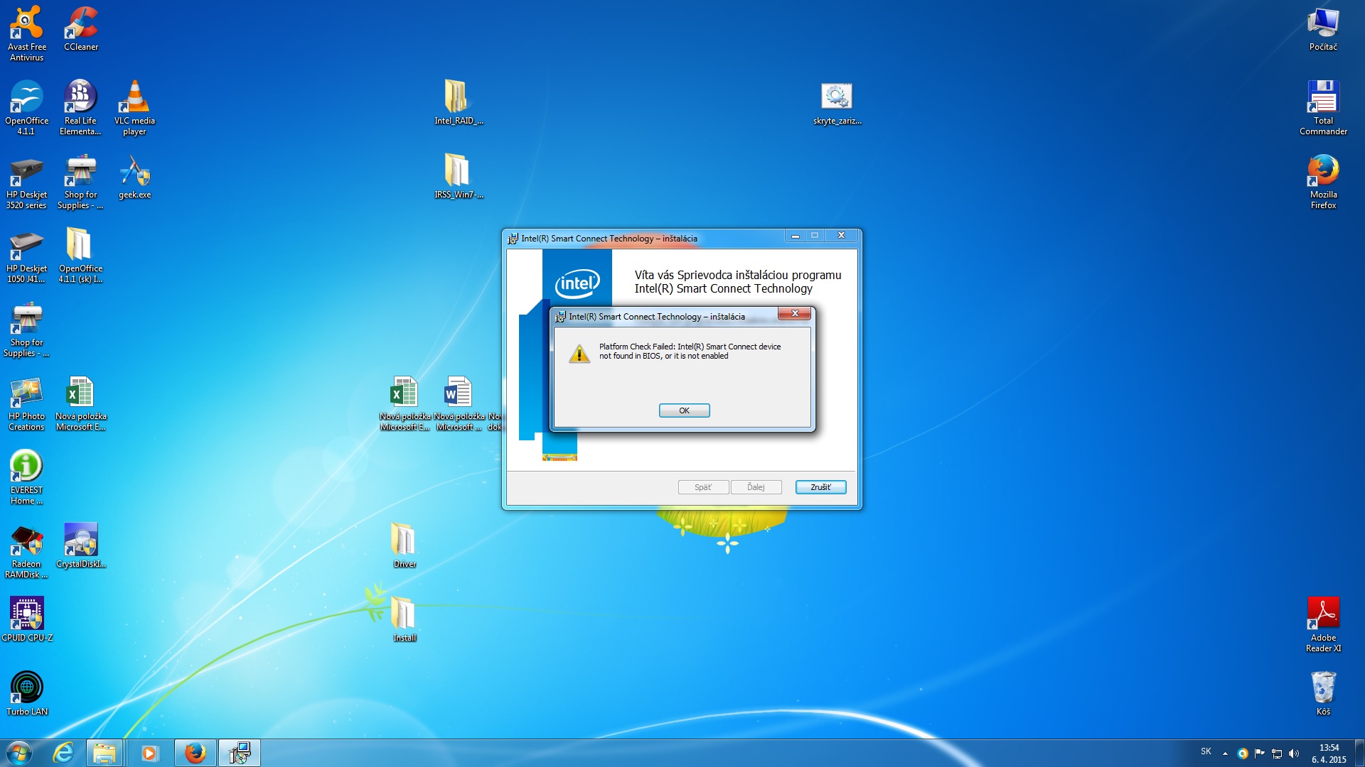Image resolution: width=1365 pixels, height=767 pixels.
Task: Open the CPUID CPU-Z shortcut
Action: click(x=26, y=614)
